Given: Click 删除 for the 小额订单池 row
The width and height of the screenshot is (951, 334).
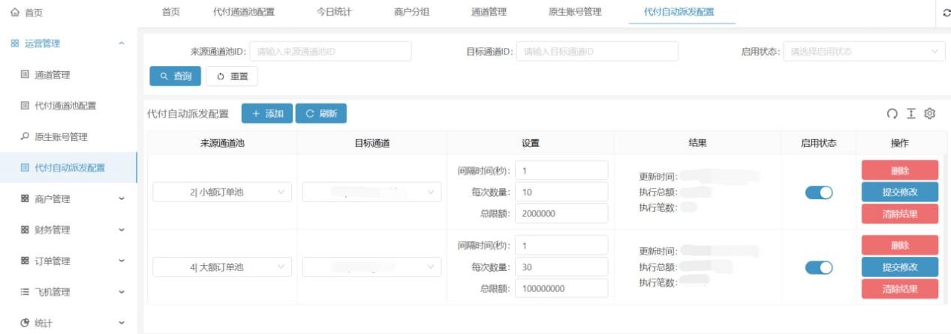Looking at the screenshot, I should pos(900,170).
